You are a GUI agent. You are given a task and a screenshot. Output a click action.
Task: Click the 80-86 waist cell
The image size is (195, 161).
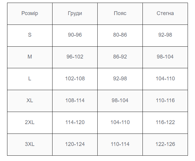pyautogui.click(x=120, y=35)
